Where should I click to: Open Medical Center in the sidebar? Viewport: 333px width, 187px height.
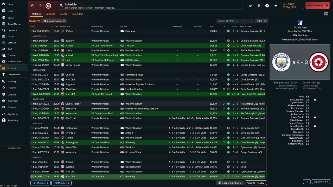14,61
